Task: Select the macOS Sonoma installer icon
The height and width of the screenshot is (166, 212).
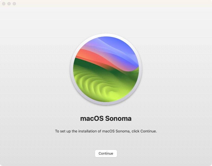Action: [x=106, y=69]
